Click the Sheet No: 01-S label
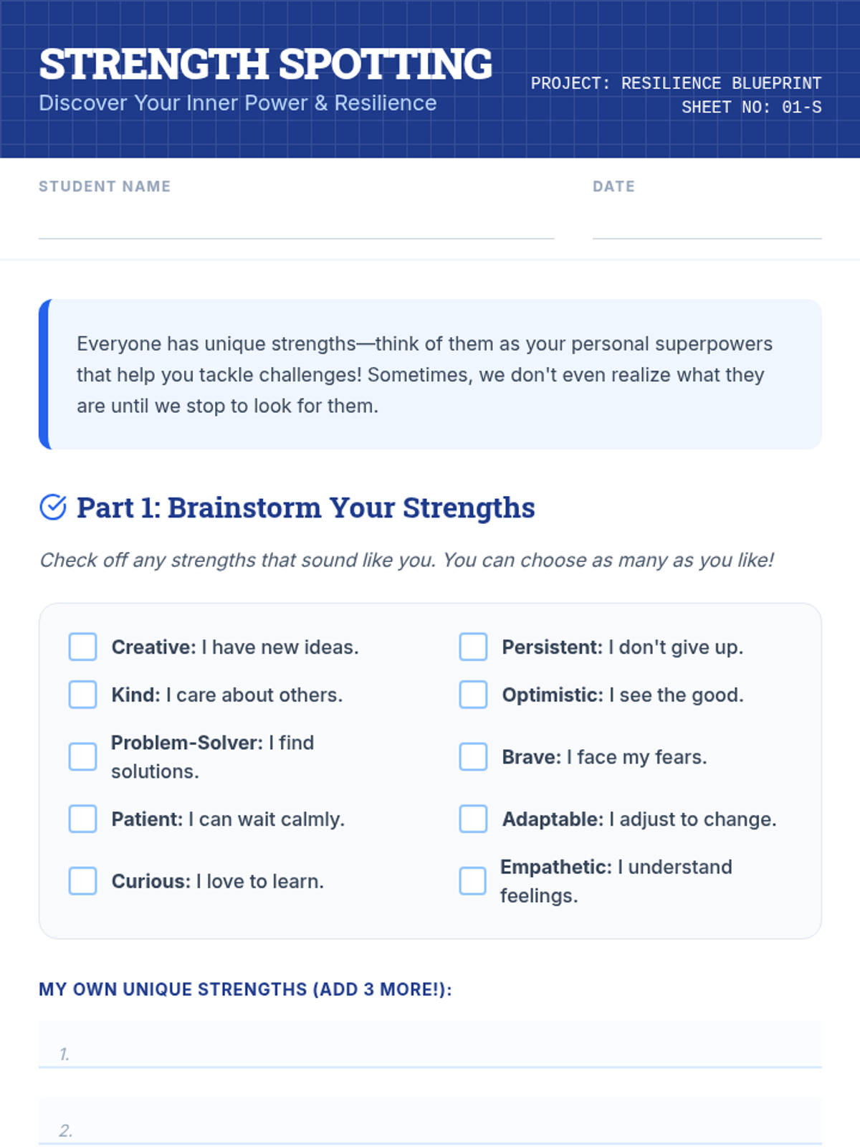The height and width of the screenshot is (1147, 860). tap(752, 108)
